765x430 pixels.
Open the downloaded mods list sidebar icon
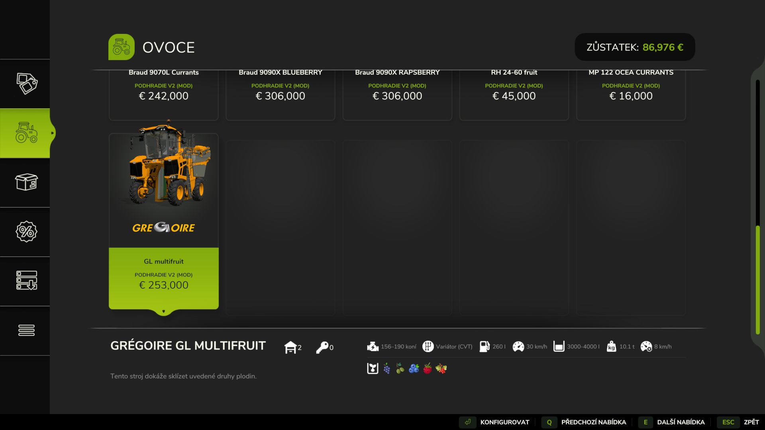coord(27,281)
